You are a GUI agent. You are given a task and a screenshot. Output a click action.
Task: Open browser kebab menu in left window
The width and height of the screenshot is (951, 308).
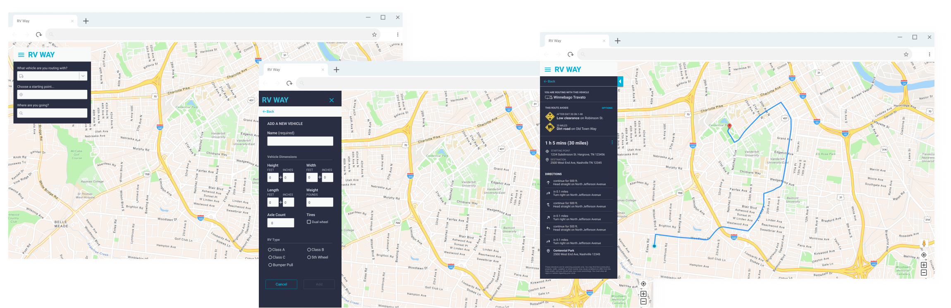point(398,35)
